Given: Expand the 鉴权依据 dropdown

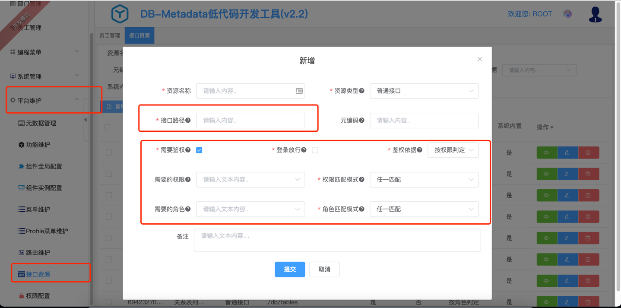Looking at the screenshot, I should [453, 150].
